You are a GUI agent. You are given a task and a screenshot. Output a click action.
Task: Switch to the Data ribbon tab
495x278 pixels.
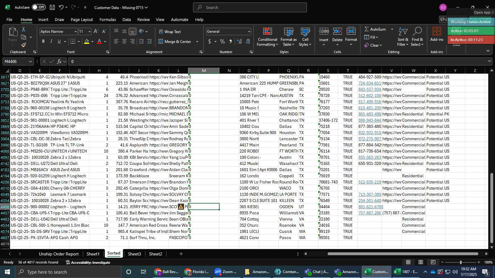(127, 19)
